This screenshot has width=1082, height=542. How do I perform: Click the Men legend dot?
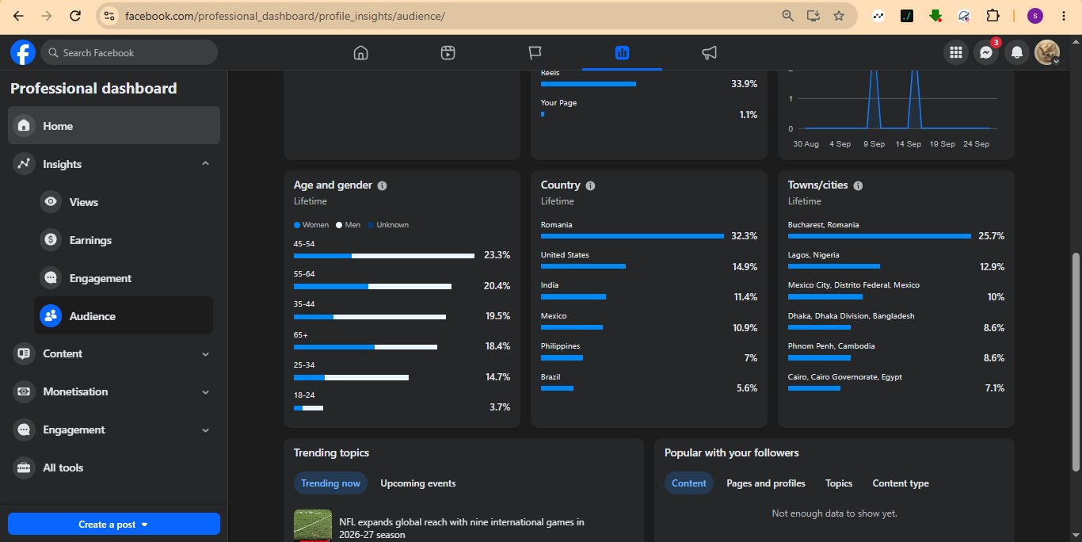(339, 225)
